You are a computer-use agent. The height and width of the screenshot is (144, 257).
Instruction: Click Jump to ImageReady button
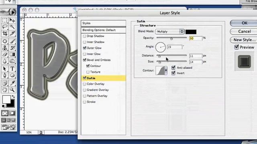(x=8, y=127)
